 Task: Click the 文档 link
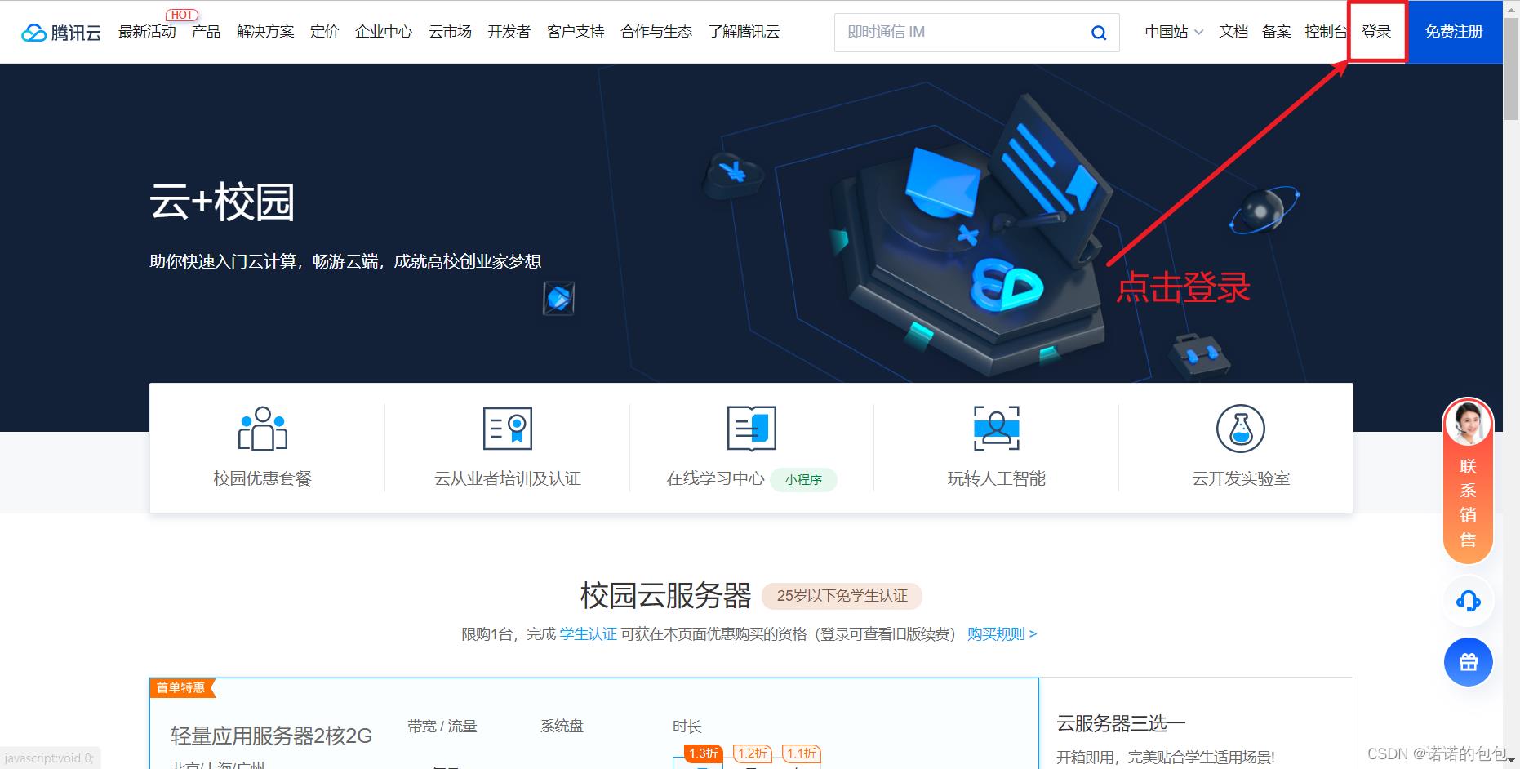(1233, 32)
